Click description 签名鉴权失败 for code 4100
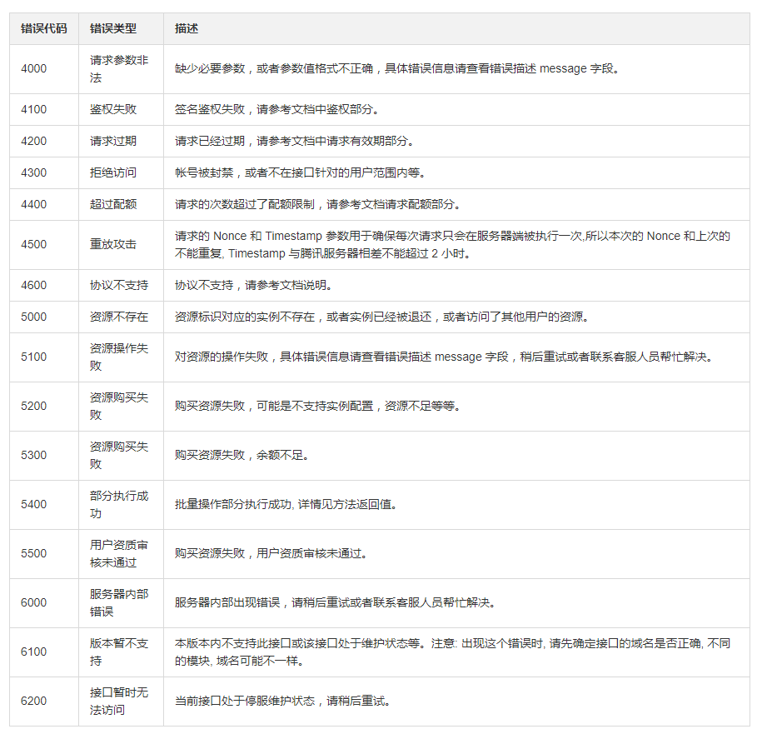 [276, 109]
